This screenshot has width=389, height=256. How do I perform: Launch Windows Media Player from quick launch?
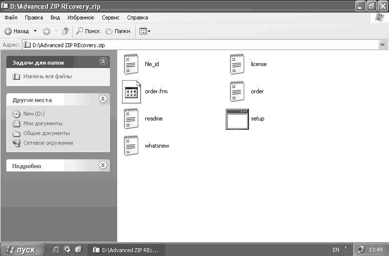tap(67, 249)
